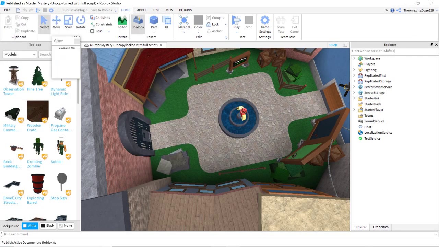Click the Filter workspace field

click(394, 51)
